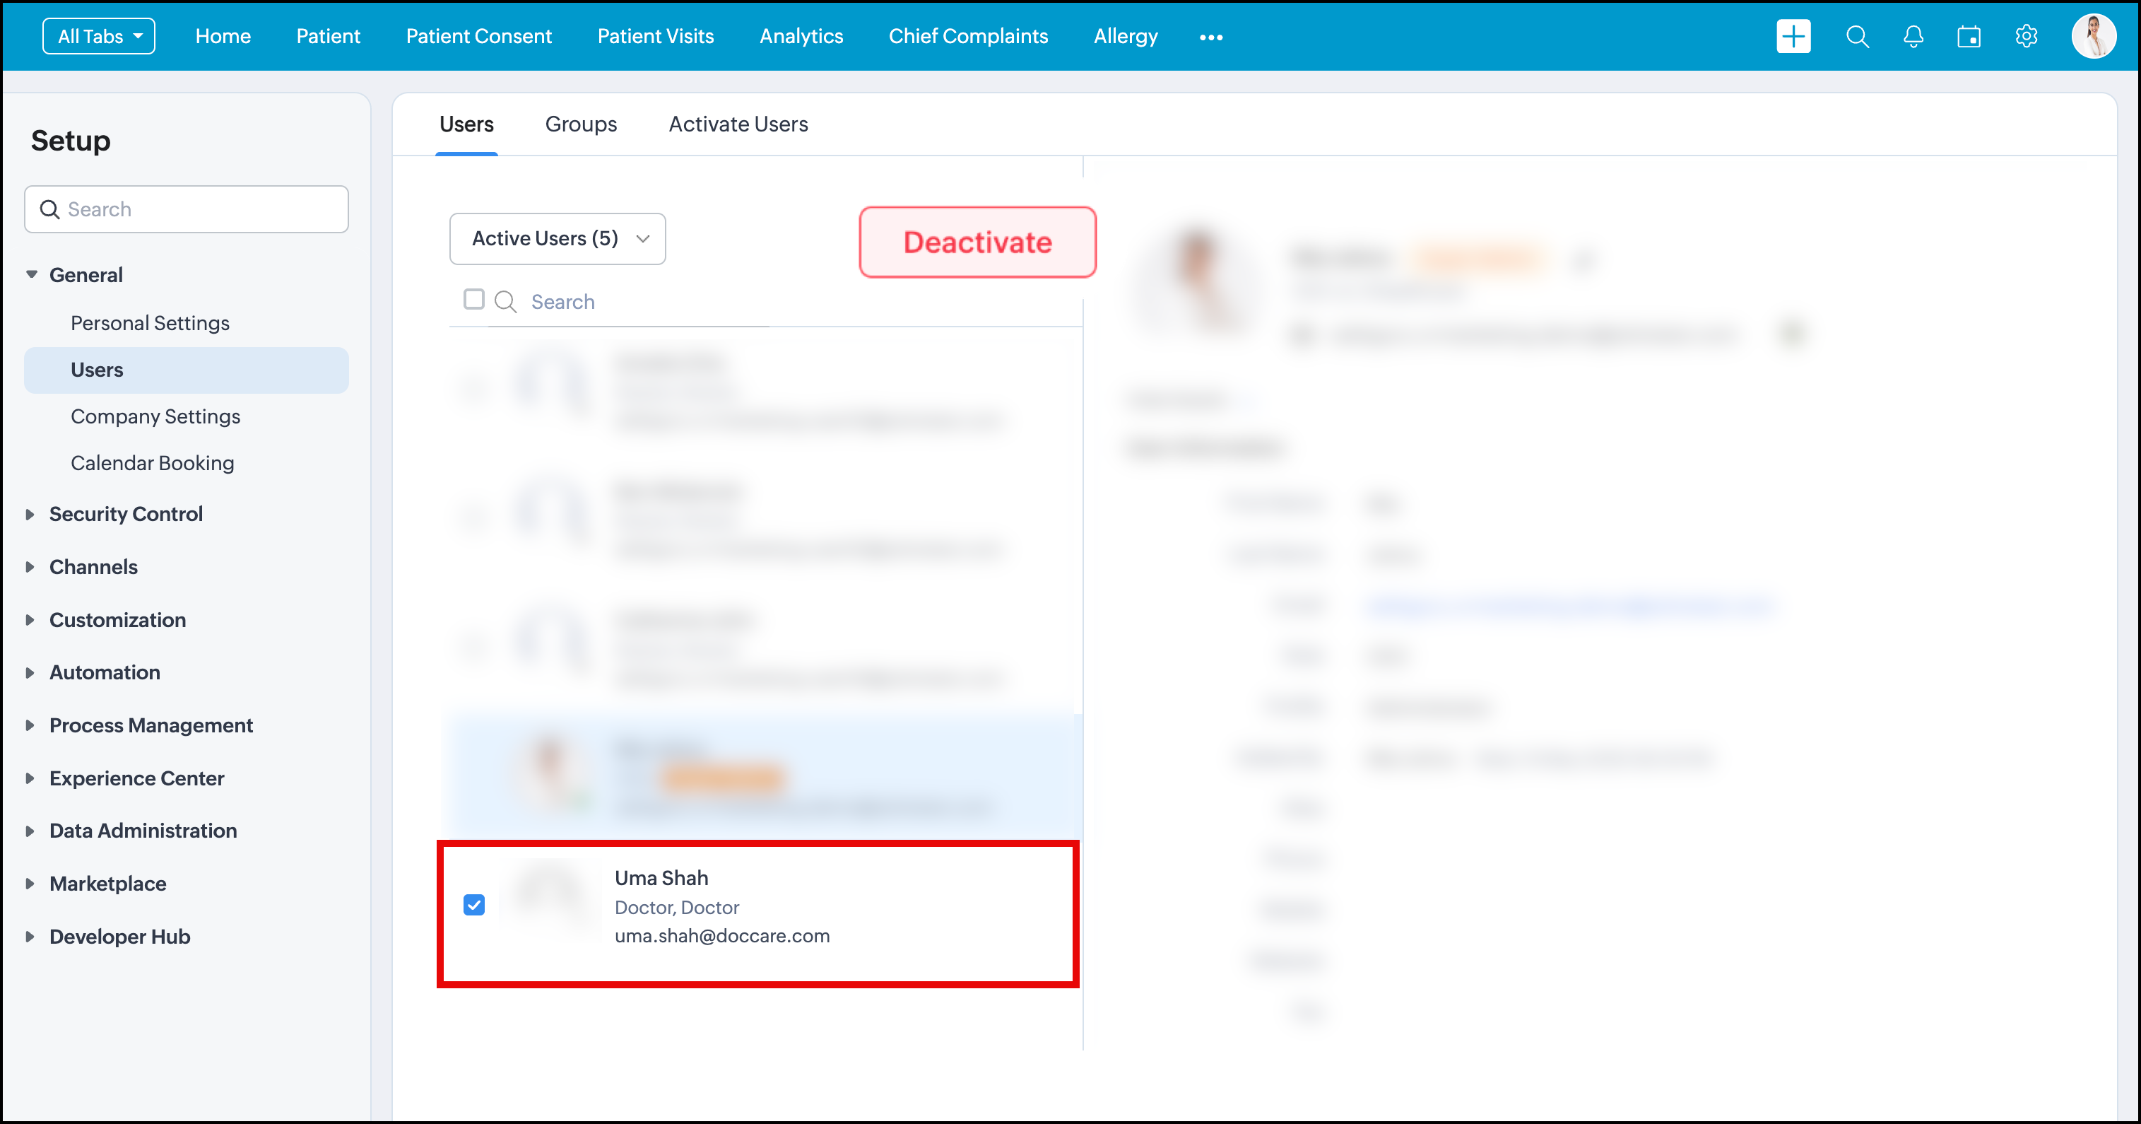
Task: Open the settings gear icon
Action: [2026, 37]
